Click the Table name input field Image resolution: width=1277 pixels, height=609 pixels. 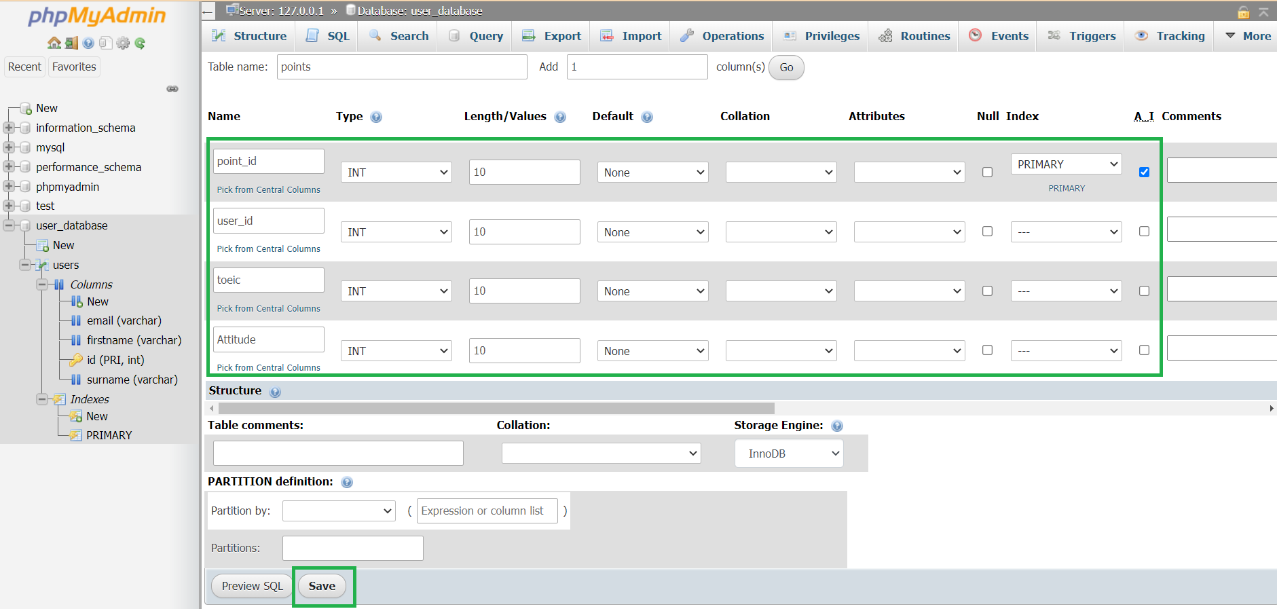tap(401, 67)
